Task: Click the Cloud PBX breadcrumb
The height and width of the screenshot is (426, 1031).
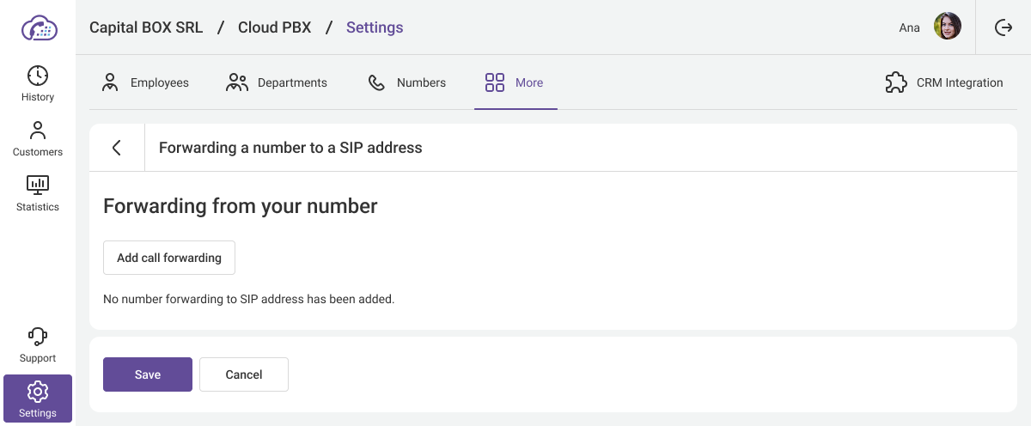Action: 275,27
